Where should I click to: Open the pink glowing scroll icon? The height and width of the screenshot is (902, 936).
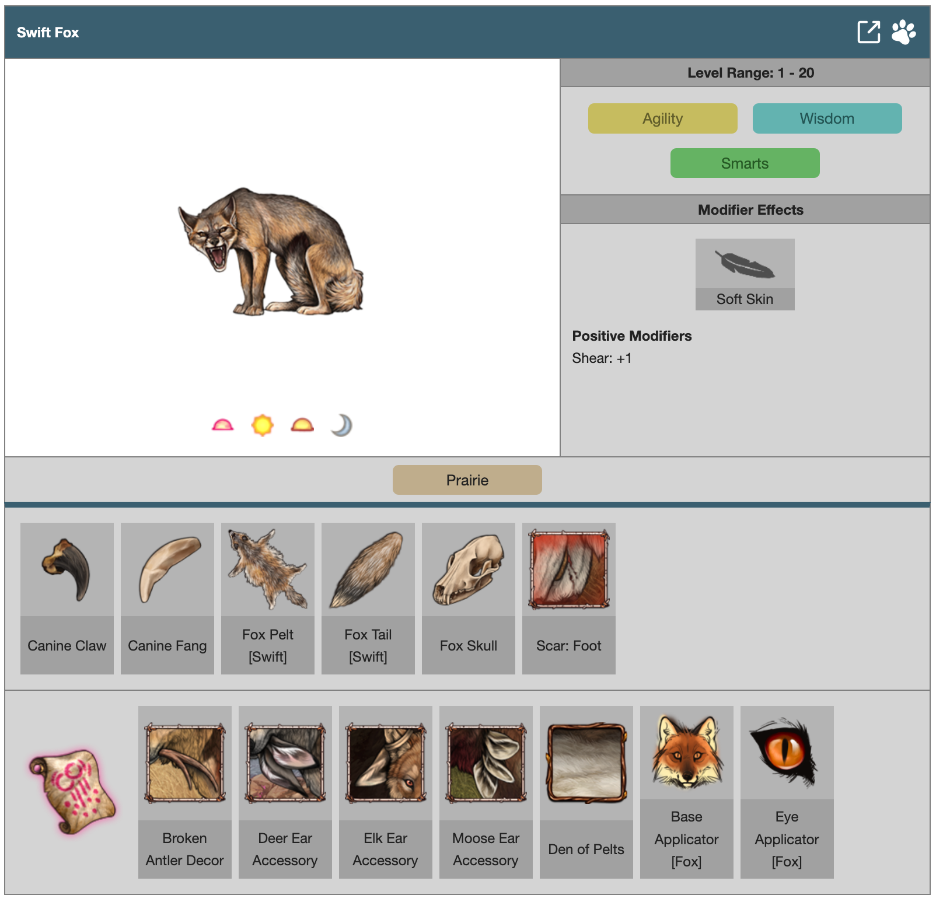click(x=72, y=792)
